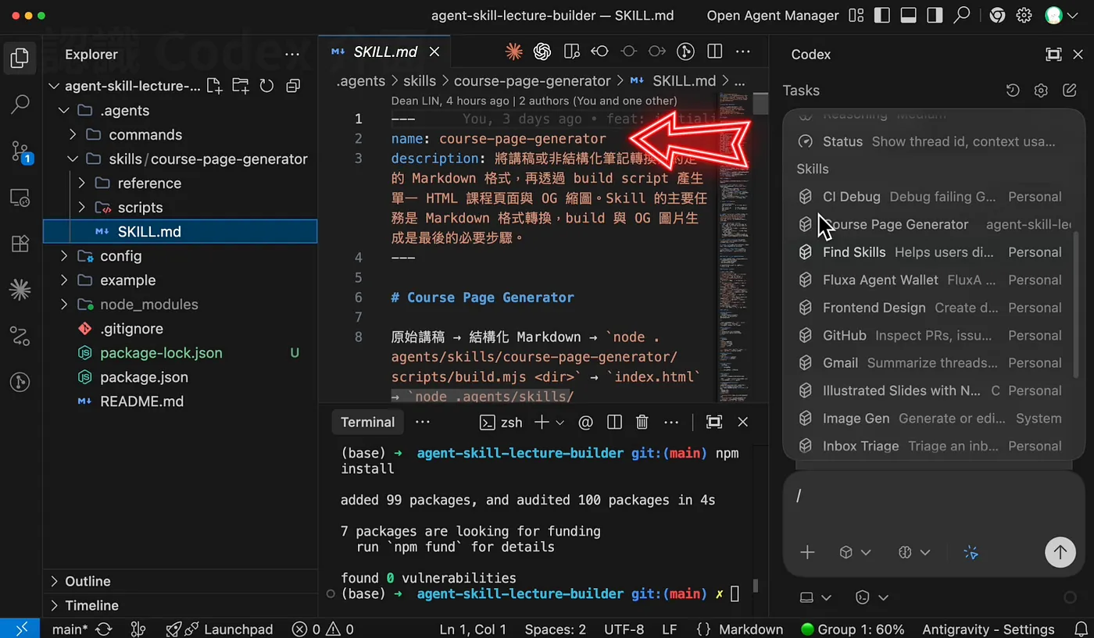Screen dimensions: 1094x638
Task: Split the editor to the right
Action: click(x=714, y=52)
